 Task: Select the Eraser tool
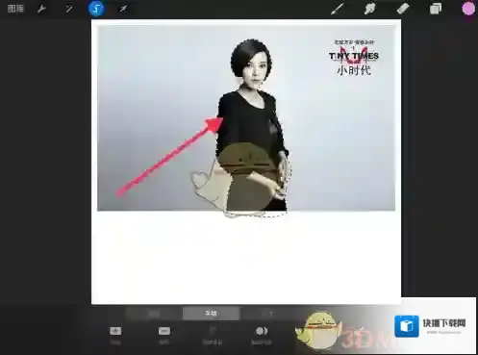403,9
